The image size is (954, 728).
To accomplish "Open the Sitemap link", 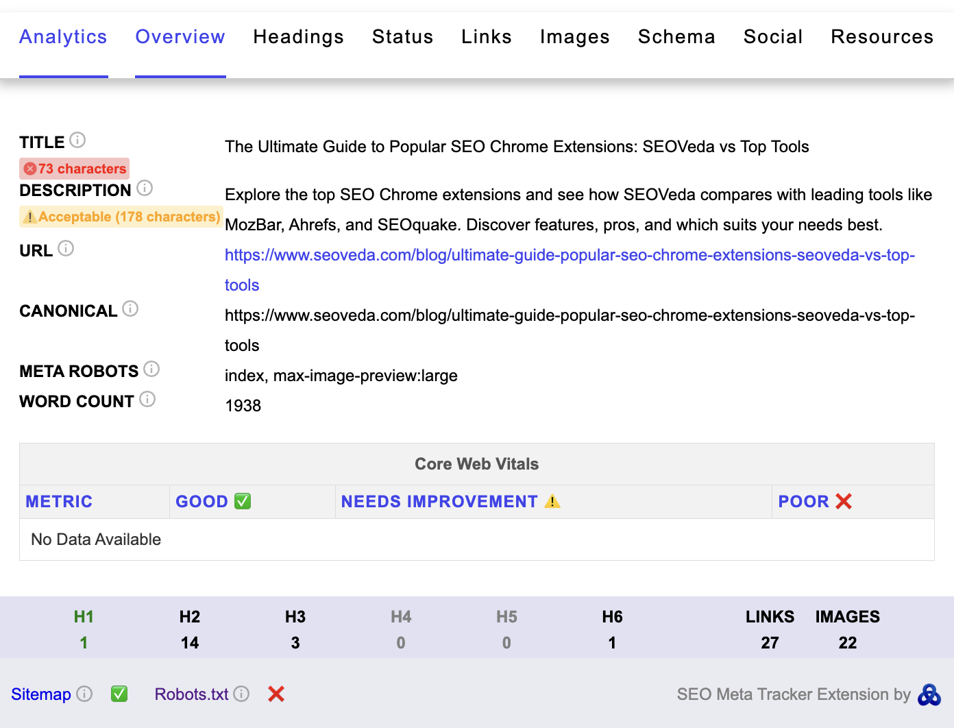I will (41, 694).
